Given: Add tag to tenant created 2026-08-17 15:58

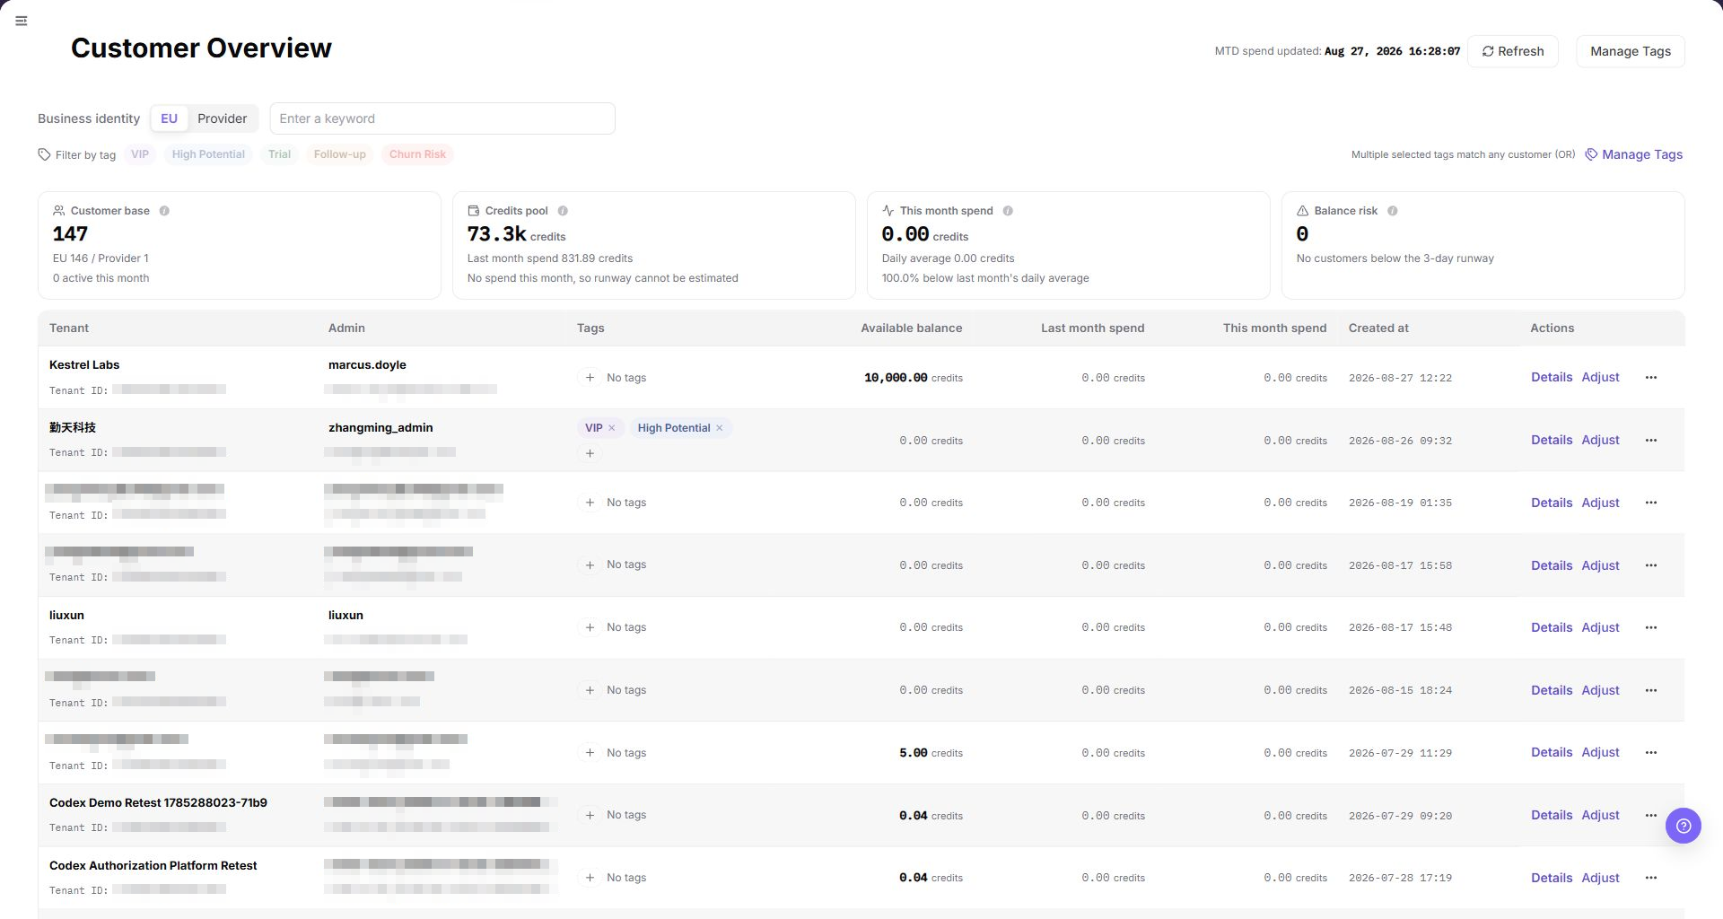Looking at the screenshot, I should point(590,565).
